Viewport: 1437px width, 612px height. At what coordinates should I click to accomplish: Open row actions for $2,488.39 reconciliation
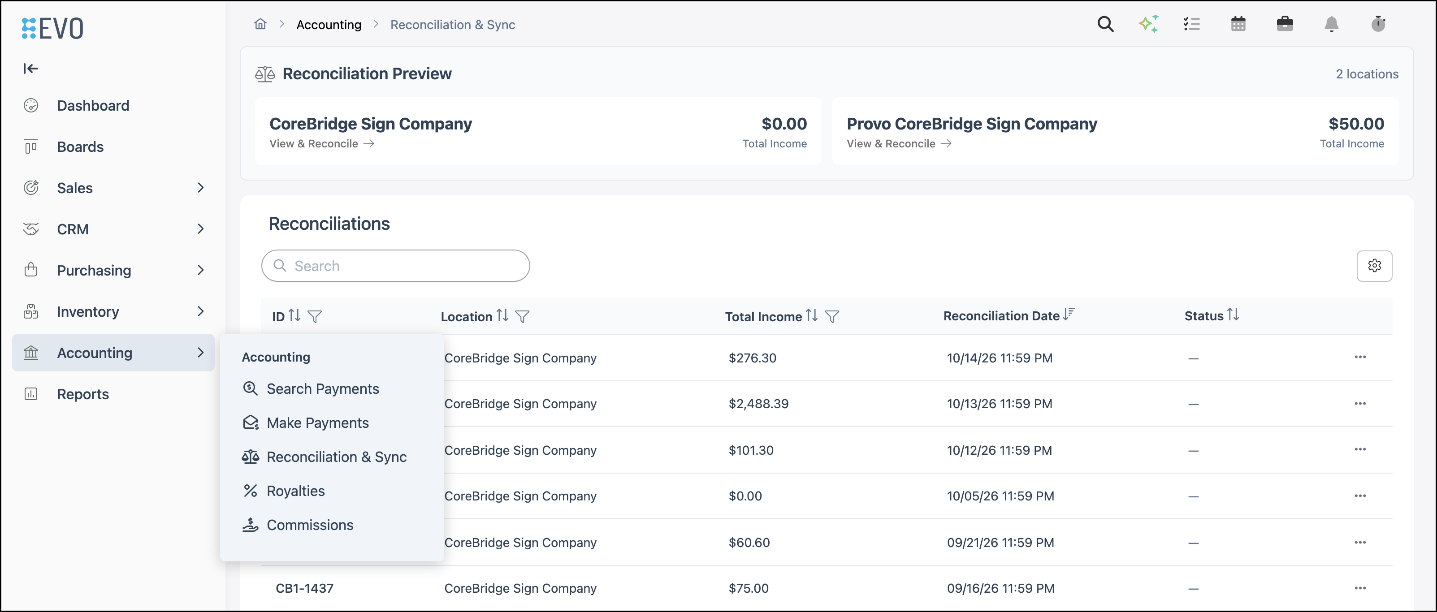point(1360,404)
